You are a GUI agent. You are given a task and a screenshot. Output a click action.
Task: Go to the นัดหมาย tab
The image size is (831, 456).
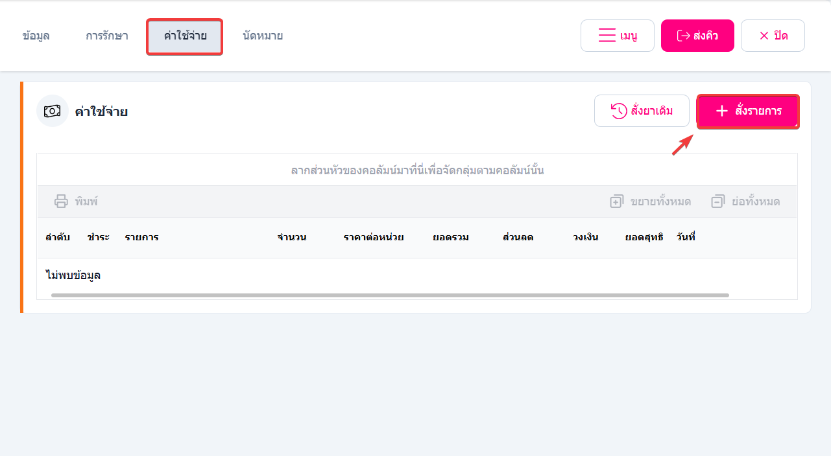(263, 36)
